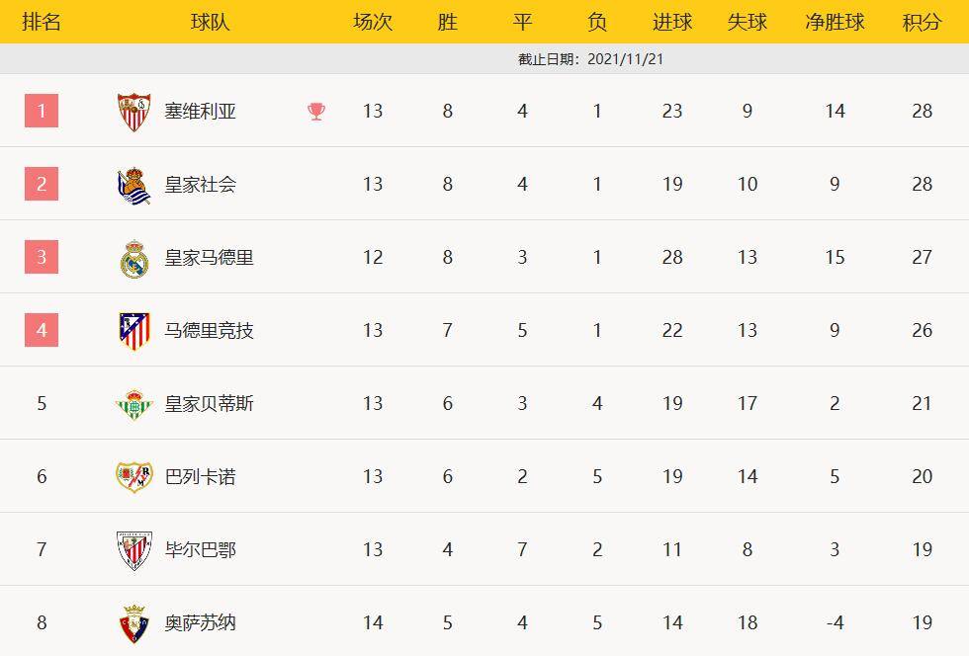Screen dimensions: 969x656
Task: Click the Sevilla club crest
Action: 134,112
